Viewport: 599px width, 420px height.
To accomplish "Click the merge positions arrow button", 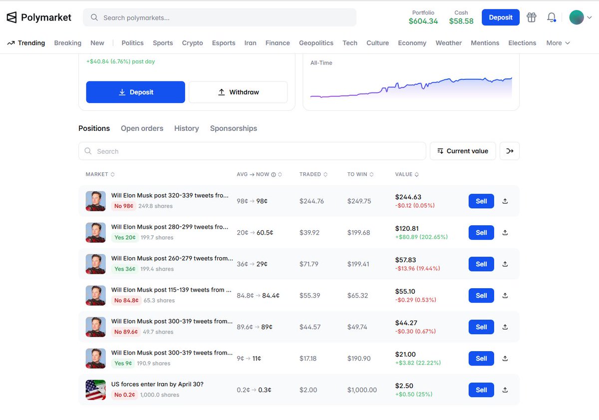I will pyautogui.click(x=510, y=151).
